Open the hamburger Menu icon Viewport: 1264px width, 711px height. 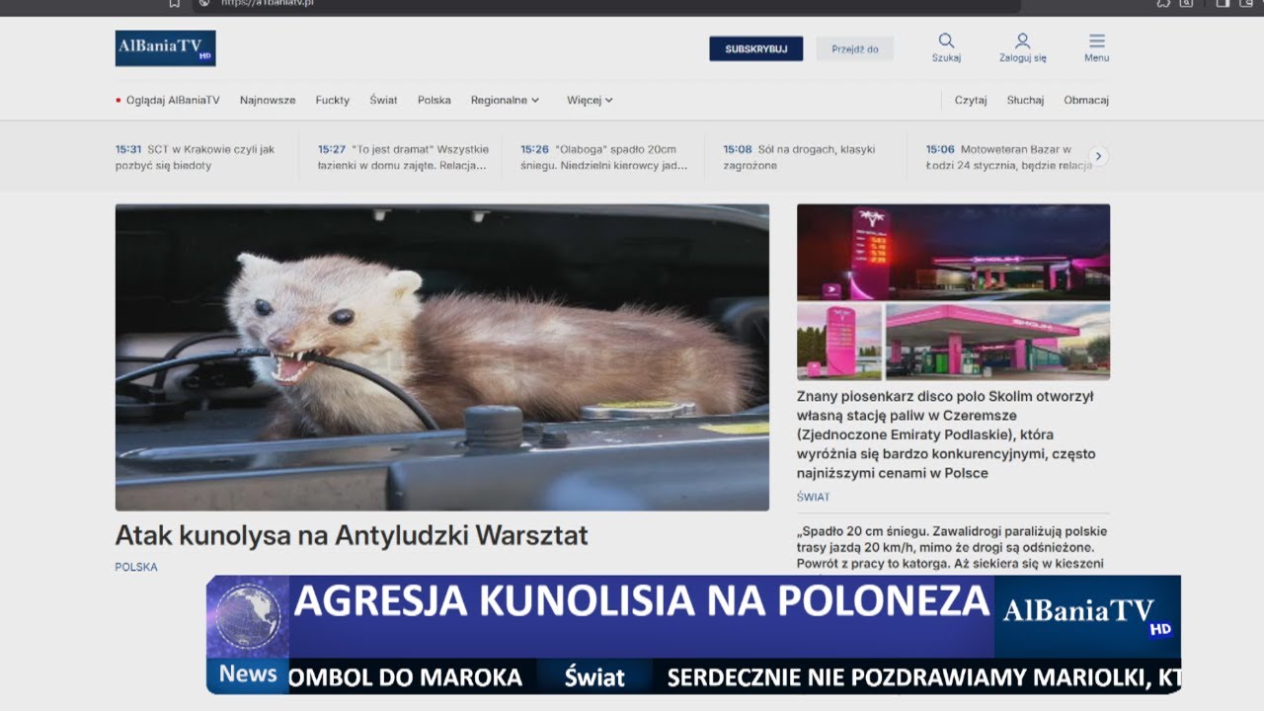(1097, 40)
